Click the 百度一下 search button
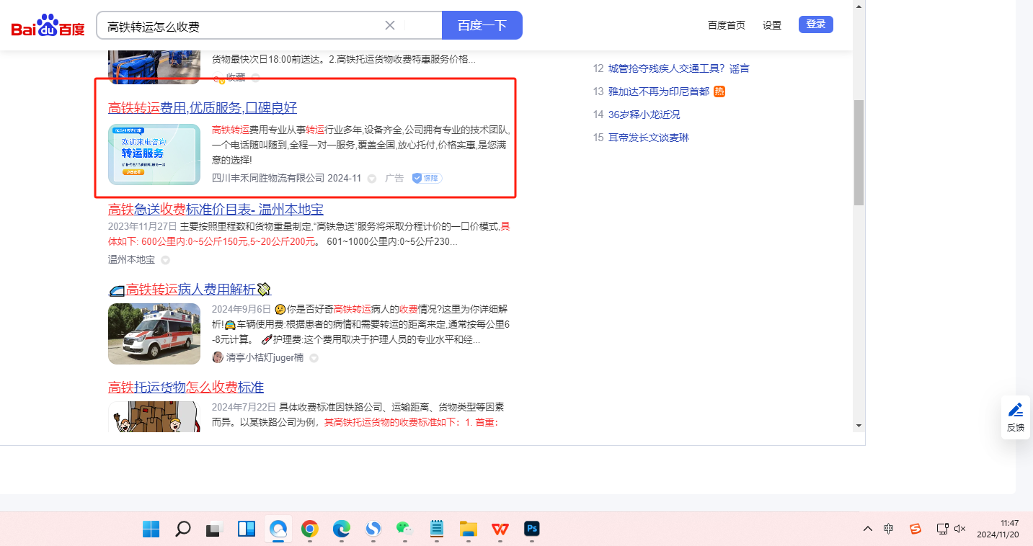1033x546 pixels. coord(482,25)
